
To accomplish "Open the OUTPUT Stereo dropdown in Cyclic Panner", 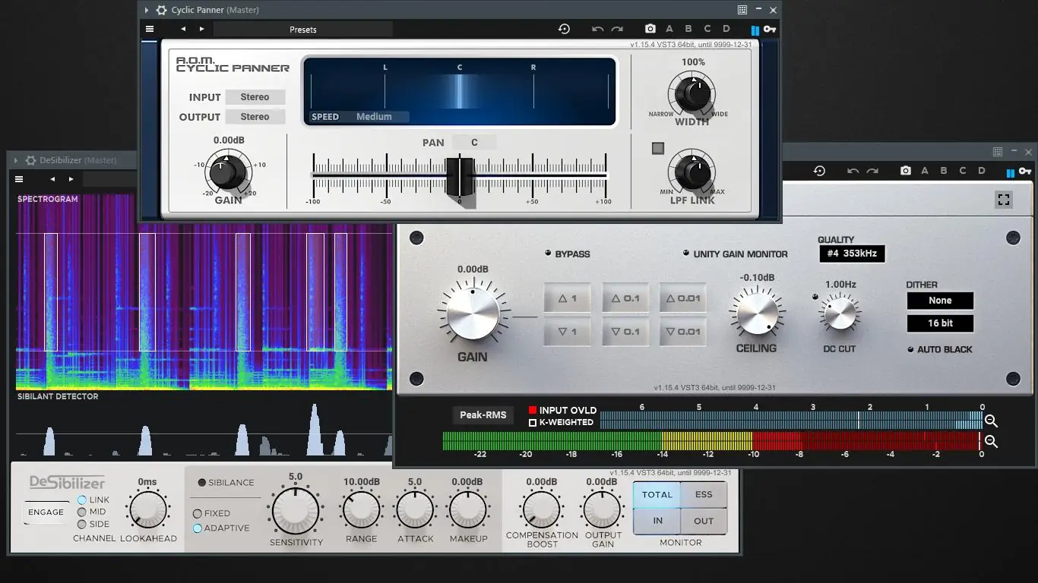I will pos(255,117).
